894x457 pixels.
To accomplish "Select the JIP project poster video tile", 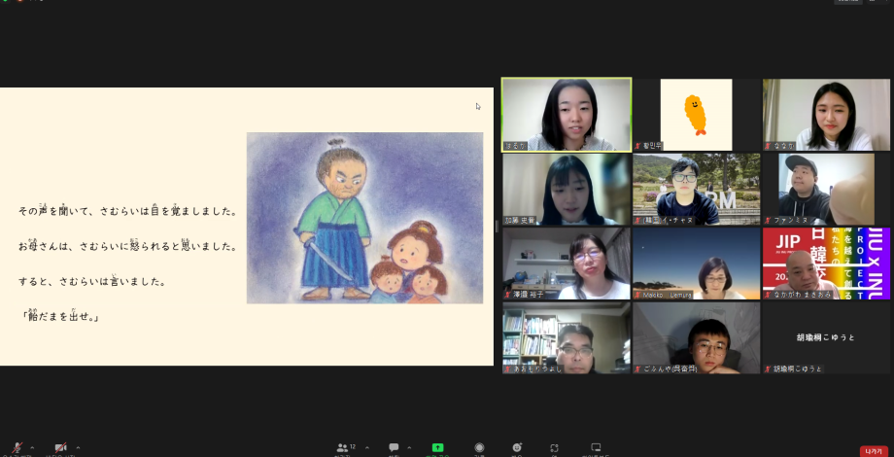I will (826, 263).
